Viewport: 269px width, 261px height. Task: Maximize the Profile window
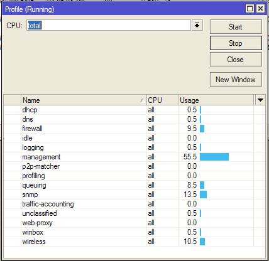point(250,9)
